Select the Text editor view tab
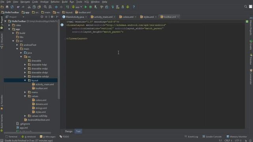This screenshot has width=253, height=142. (78, 131)
